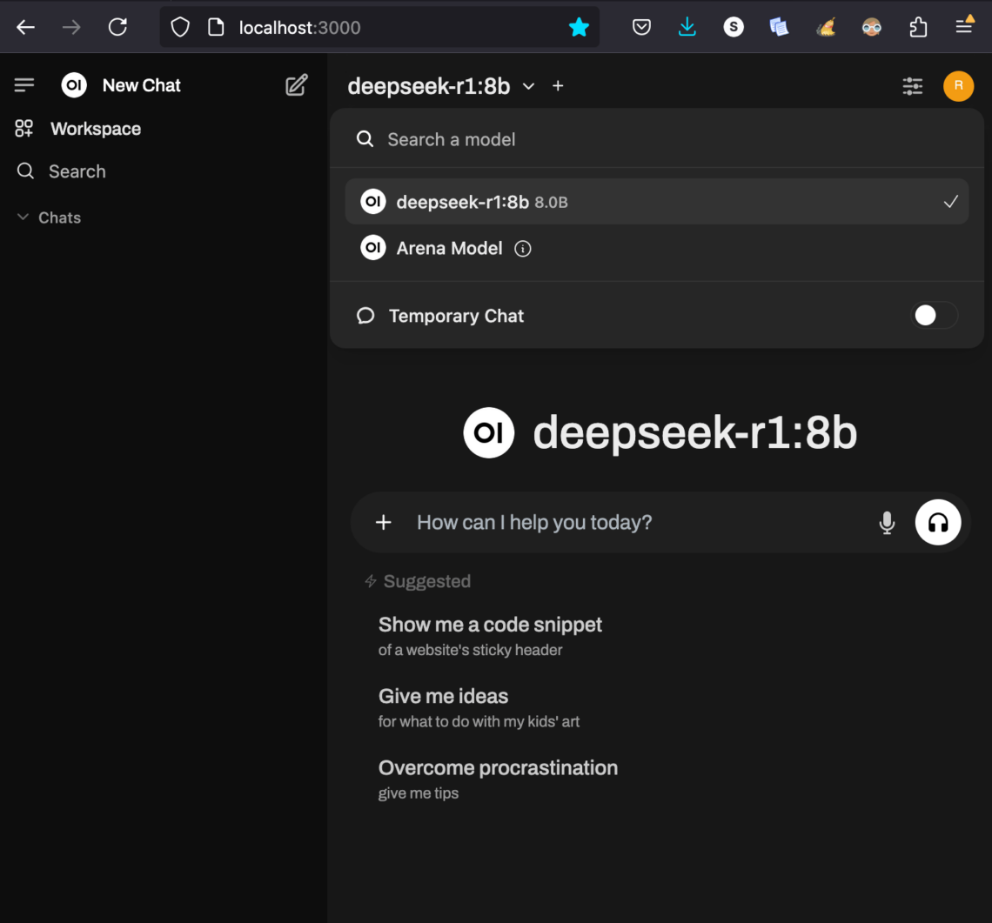Start a voice call with the headphones button

pyautogui.click(x=938, y=522)
